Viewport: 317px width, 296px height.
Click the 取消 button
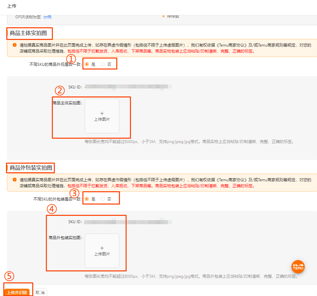point(40,292)
